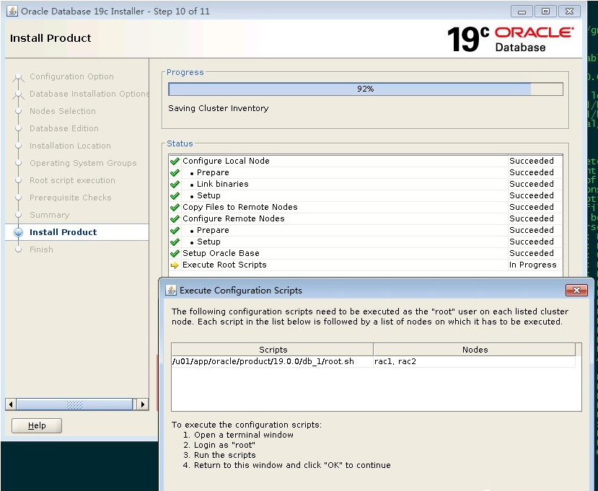The image size is (598, 491).
Task: Click green checkmark beside Configure Local Node
Action: coord(175,162)
